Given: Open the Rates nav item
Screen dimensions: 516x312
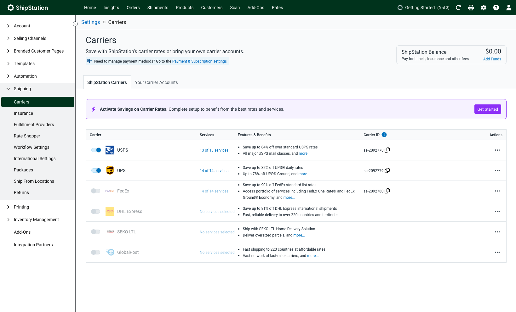Looking at the screenshot, I should click(x=277, y=8).
